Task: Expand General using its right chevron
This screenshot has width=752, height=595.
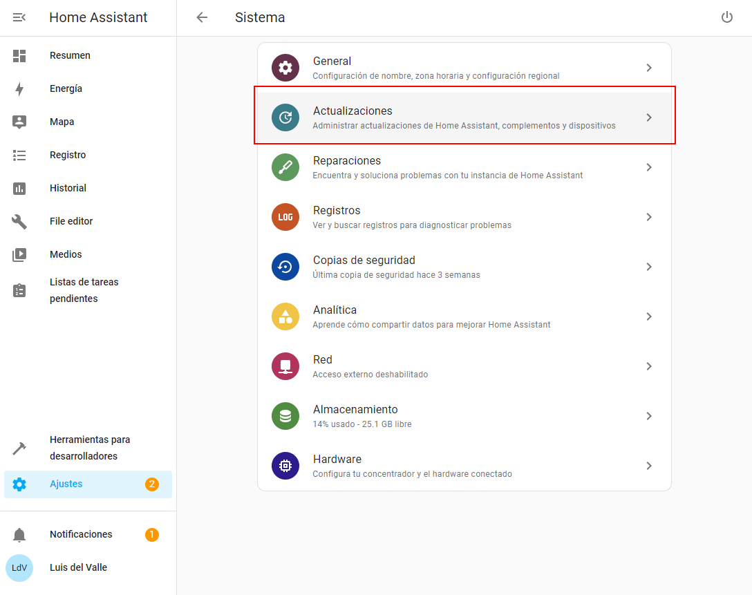Action: (x=648, y=68)
